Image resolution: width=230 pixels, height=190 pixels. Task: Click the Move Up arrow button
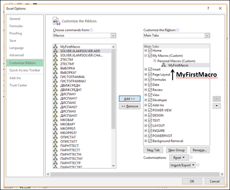[x=217, y=99]
